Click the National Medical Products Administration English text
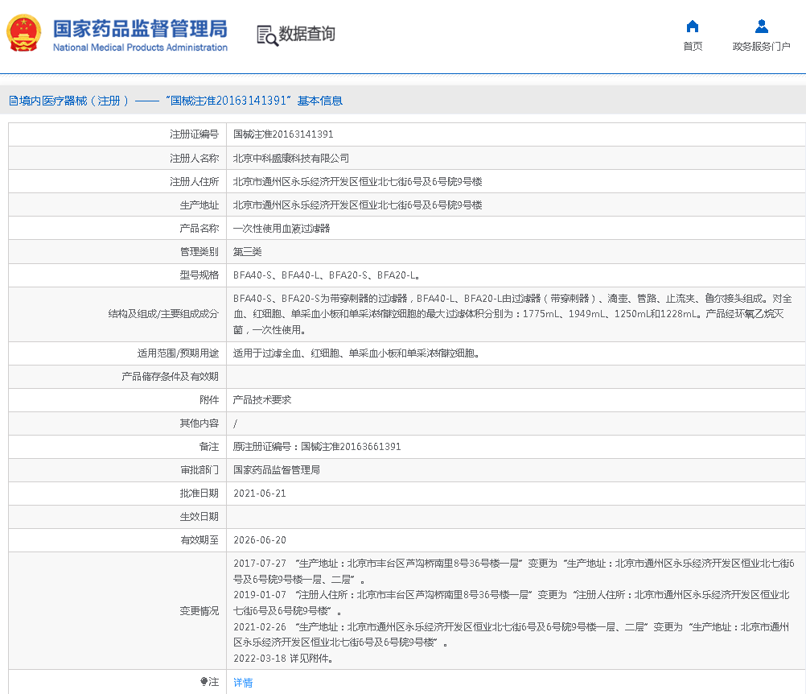The image size is (806, 694). (x=140, y=48)
